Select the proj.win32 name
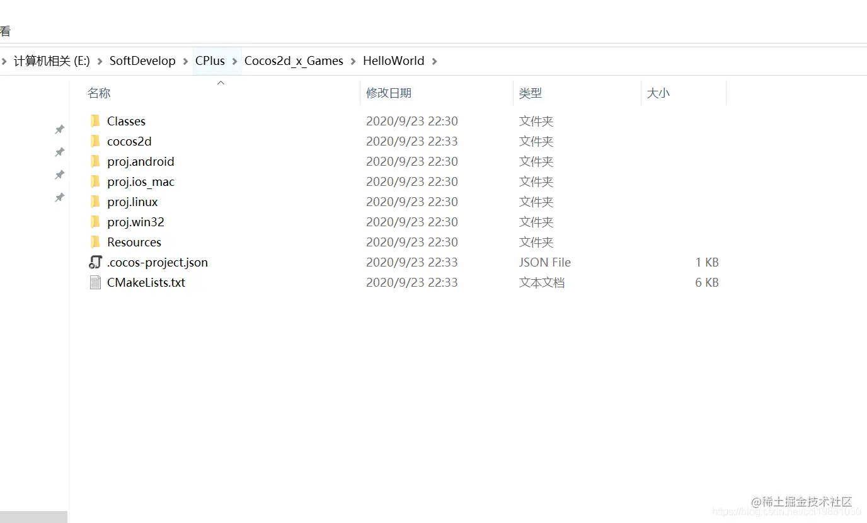This screenshot has height=523, width=867. [135, 222]
